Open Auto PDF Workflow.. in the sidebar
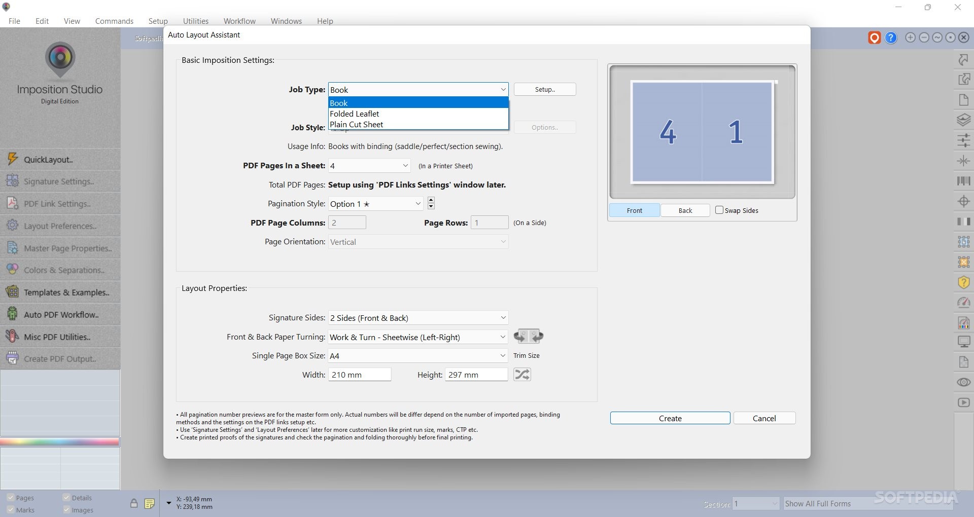The image size is (974, 517). click(x=60, y=315)
